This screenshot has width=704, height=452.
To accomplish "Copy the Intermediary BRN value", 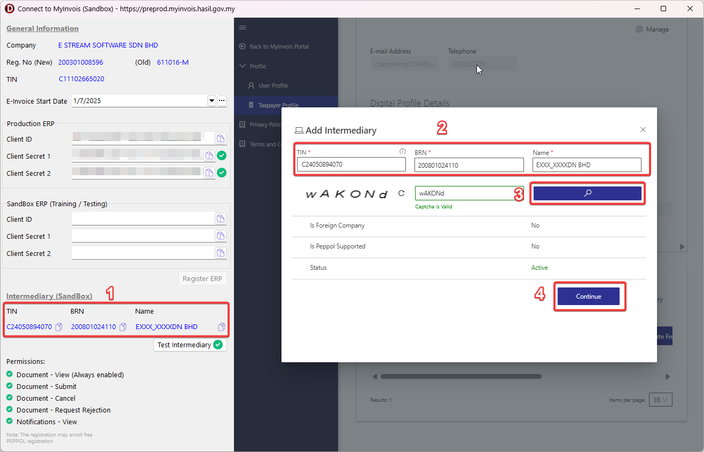I will pyautogui.click(x=123, y=327).
